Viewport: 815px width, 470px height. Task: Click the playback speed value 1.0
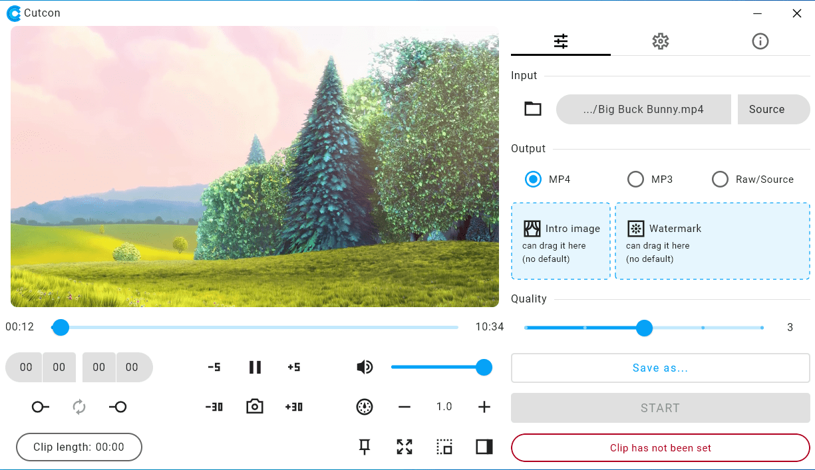444,407
